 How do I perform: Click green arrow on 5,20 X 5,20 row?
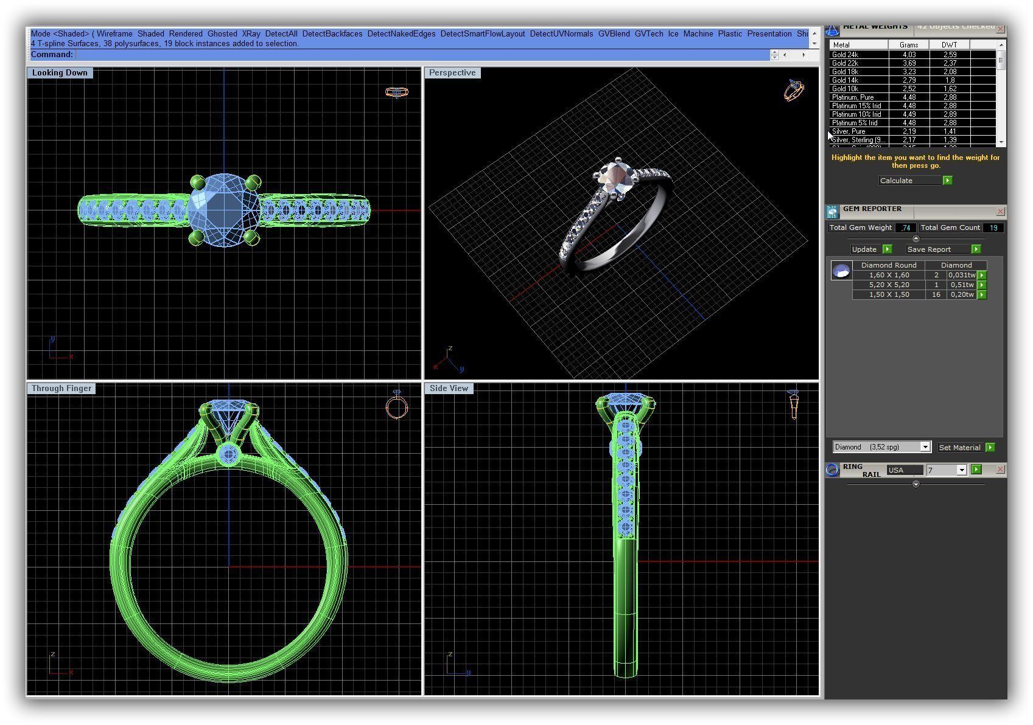pyautogui.click(x=982, y=285)
